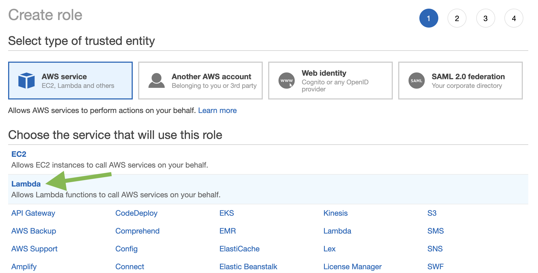Open the Learn more link
The width and height of the screenshot is (538, 273).
[218, 110]
